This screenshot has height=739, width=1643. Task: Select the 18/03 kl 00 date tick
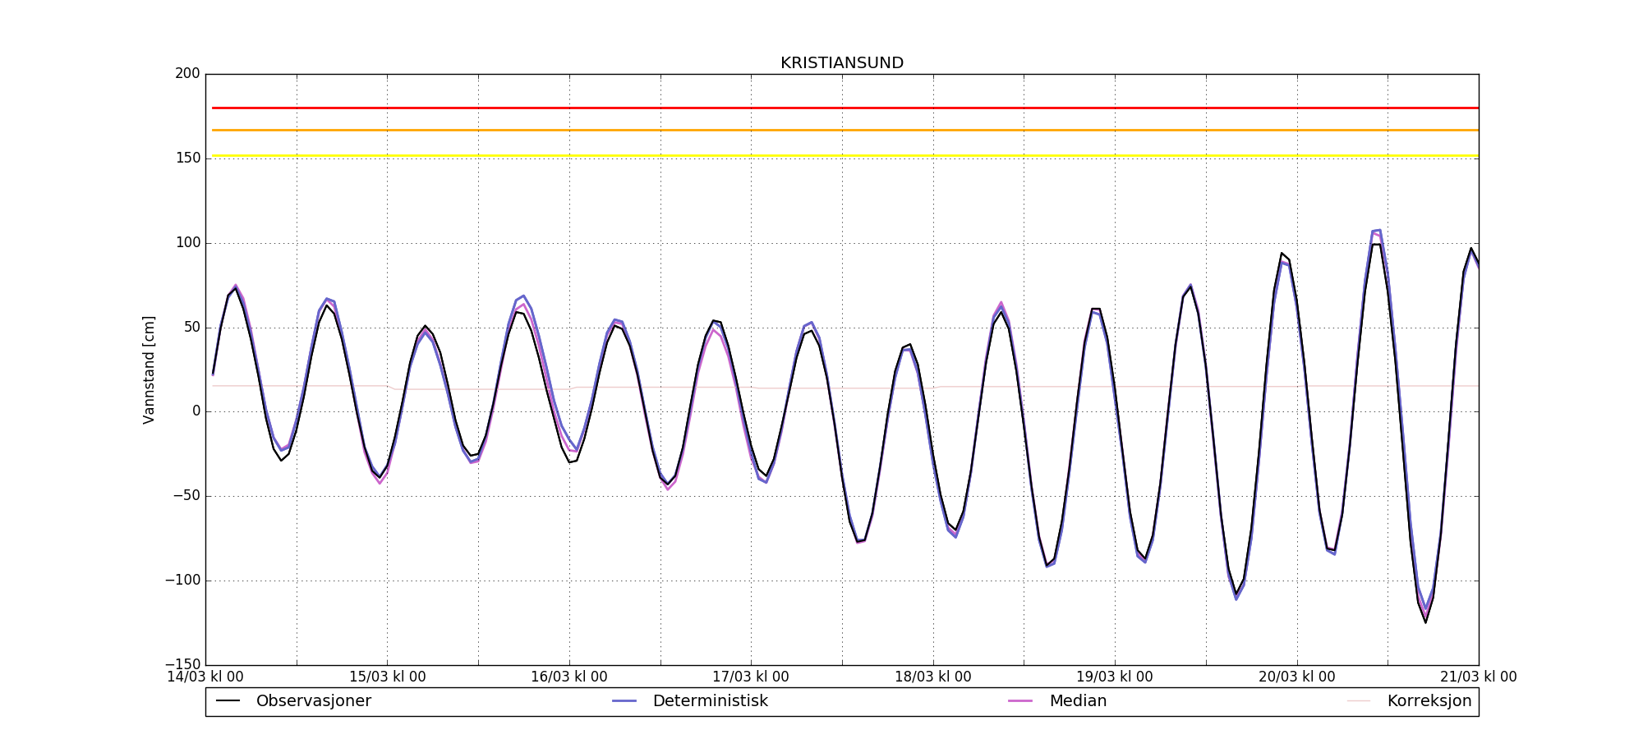pyautogui.click(x=932, y=677)
